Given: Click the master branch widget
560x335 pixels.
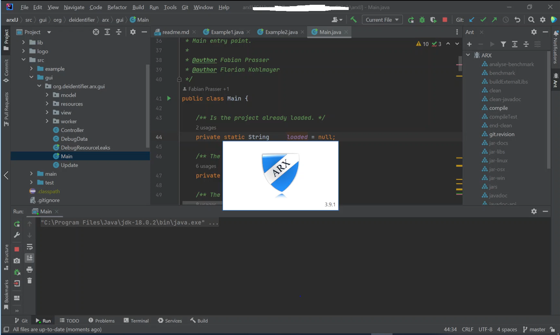Looking at the screenshot, I should coord(534,329).
